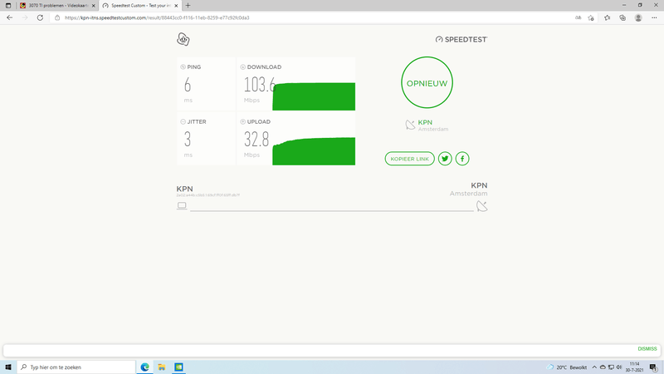This screenshot has height=374, width=664.
Task: Click the satellite dish icon beside KPN server
Action: click(x=410, y=125)
